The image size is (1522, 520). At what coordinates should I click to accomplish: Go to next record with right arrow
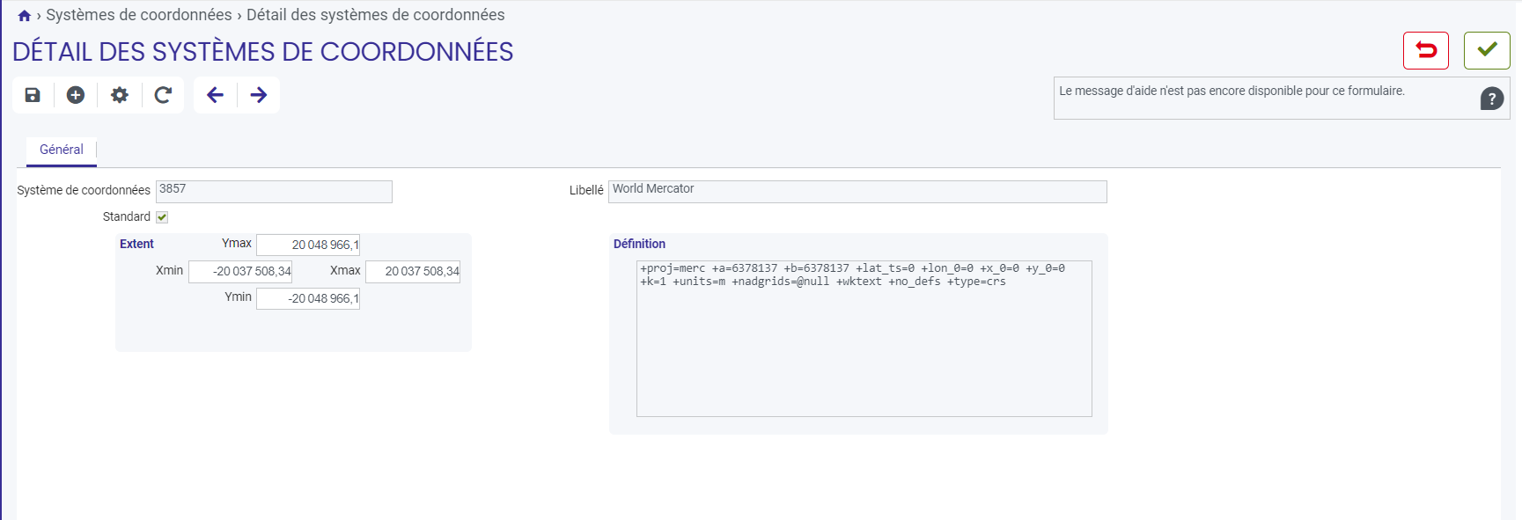click(x=259, y=95)
